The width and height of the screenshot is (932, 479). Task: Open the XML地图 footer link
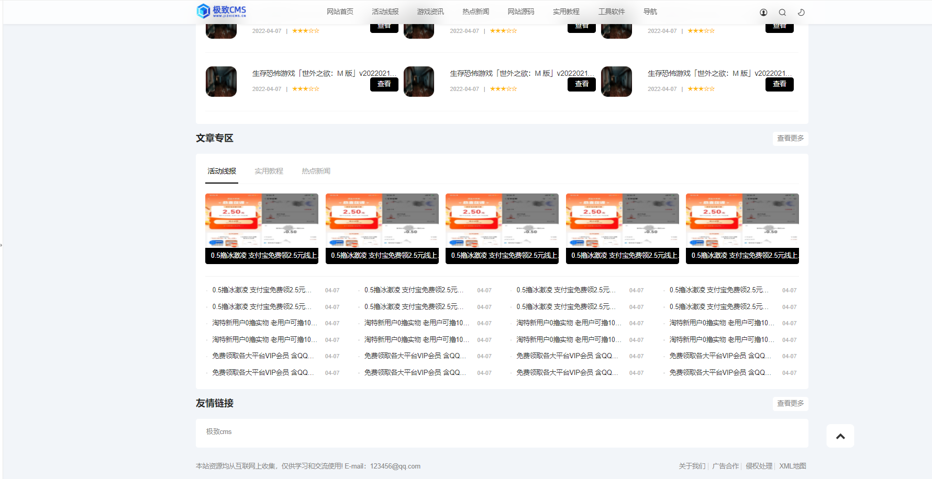(793, 466)
